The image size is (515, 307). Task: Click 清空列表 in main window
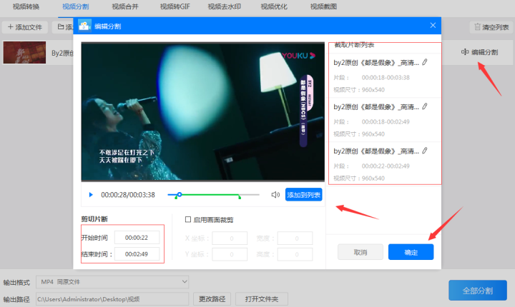(491, 27)
